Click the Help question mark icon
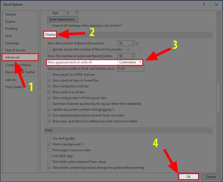This screenshot has width=223, height=182. [x=204, y=5]
